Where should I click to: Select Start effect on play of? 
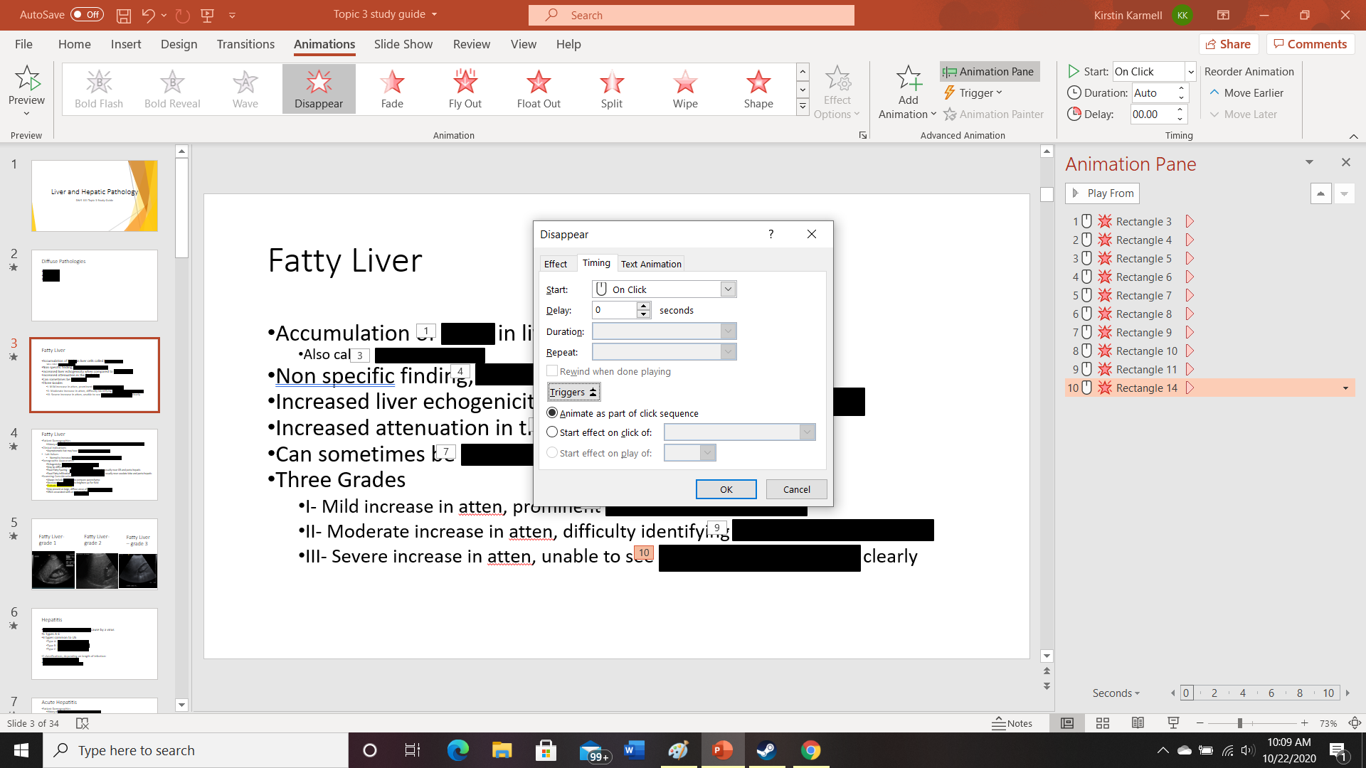point(552,452)
